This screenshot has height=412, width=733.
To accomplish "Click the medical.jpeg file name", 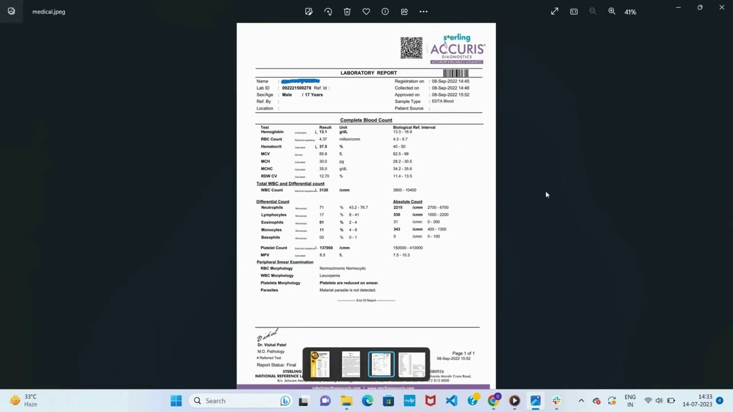I will 49,11.
